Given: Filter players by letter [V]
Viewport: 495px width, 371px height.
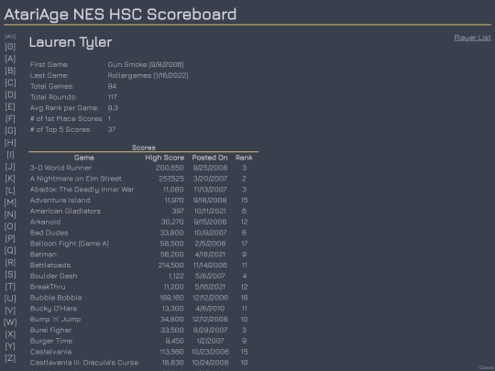Looking at the screenshot, I should 10,311.
